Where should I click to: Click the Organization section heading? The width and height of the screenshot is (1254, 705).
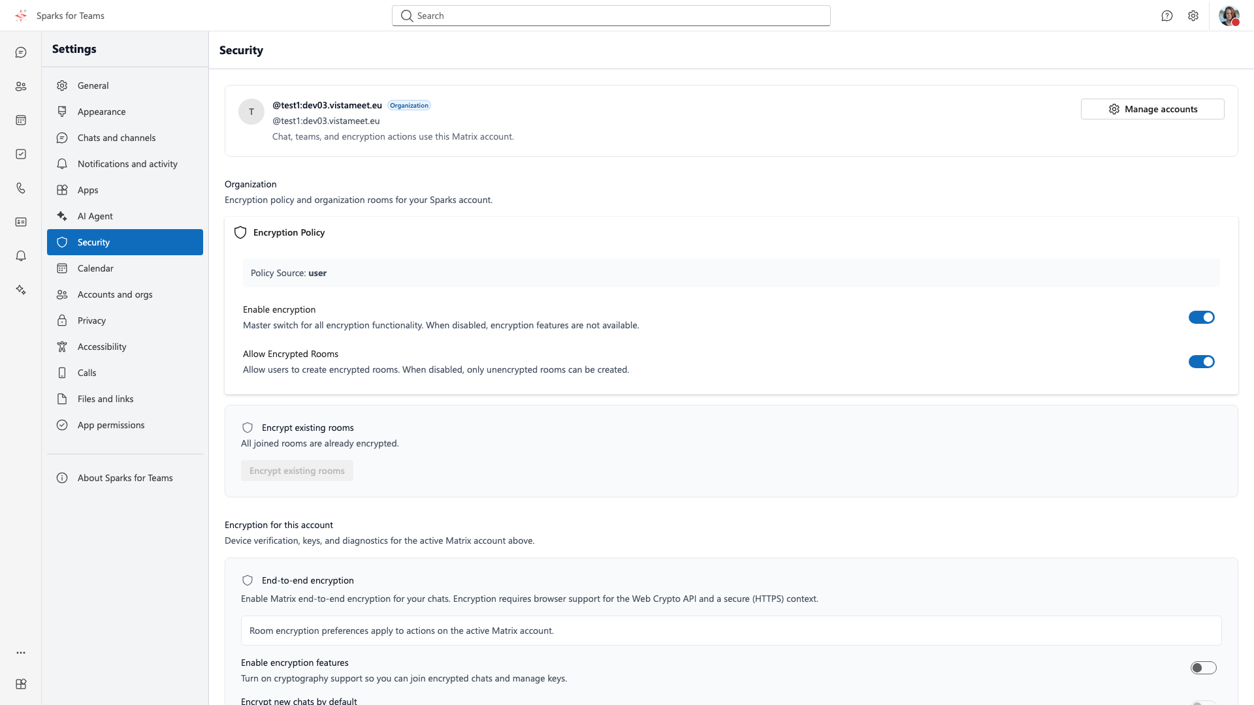pyautogui.click(x=251, y=184)
